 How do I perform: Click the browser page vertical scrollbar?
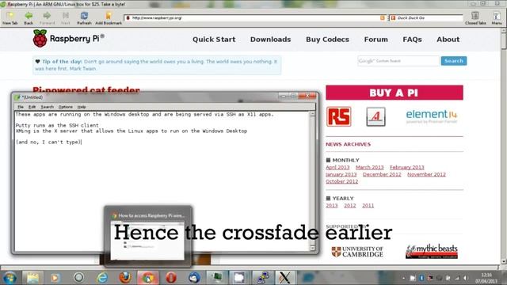[x=504, y=146]
